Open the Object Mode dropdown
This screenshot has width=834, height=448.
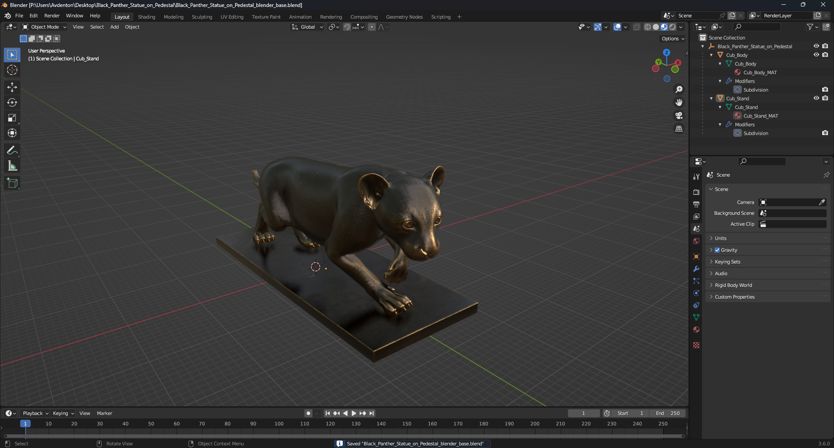[x=44, y=27]
